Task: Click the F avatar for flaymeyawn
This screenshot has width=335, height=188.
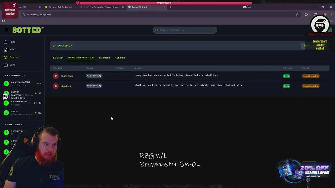Action: tap(6, 132)
